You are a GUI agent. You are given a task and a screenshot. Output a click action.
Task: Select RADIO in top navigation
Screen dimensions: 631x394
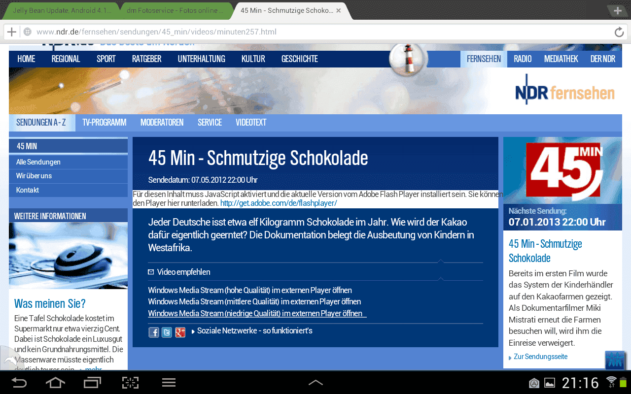[523, 59]
